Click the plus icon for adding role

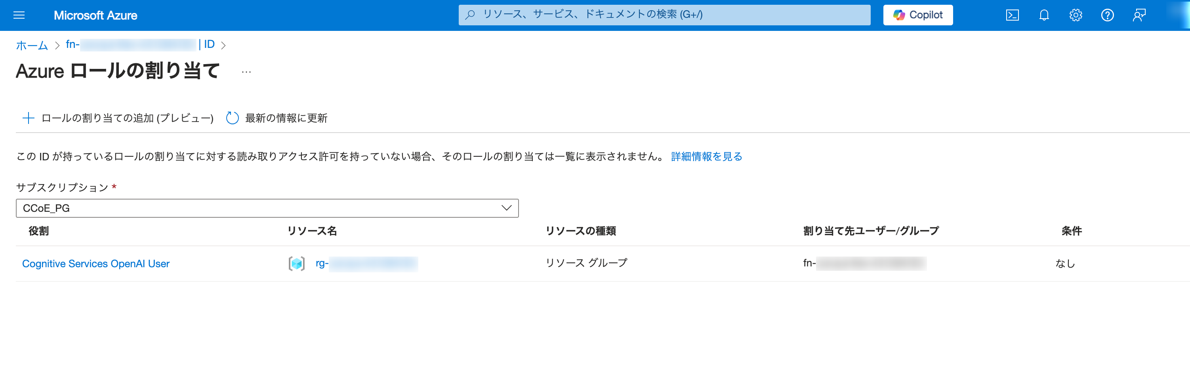point(28,118)
